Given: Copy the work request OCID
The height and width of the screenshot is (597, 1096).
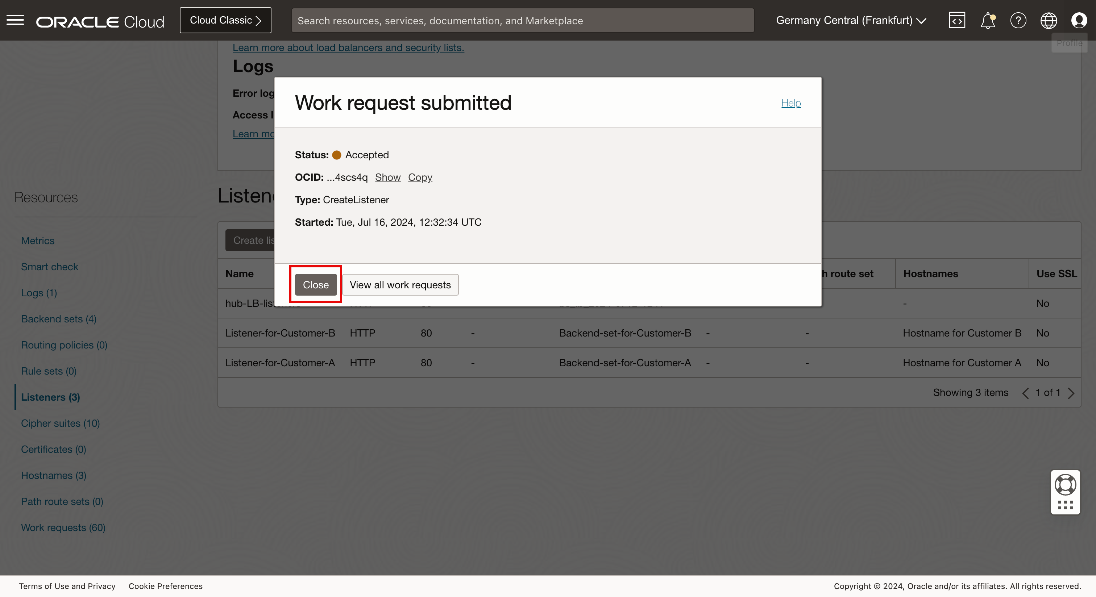Looking at the screenshot, I should coord(420,177).
